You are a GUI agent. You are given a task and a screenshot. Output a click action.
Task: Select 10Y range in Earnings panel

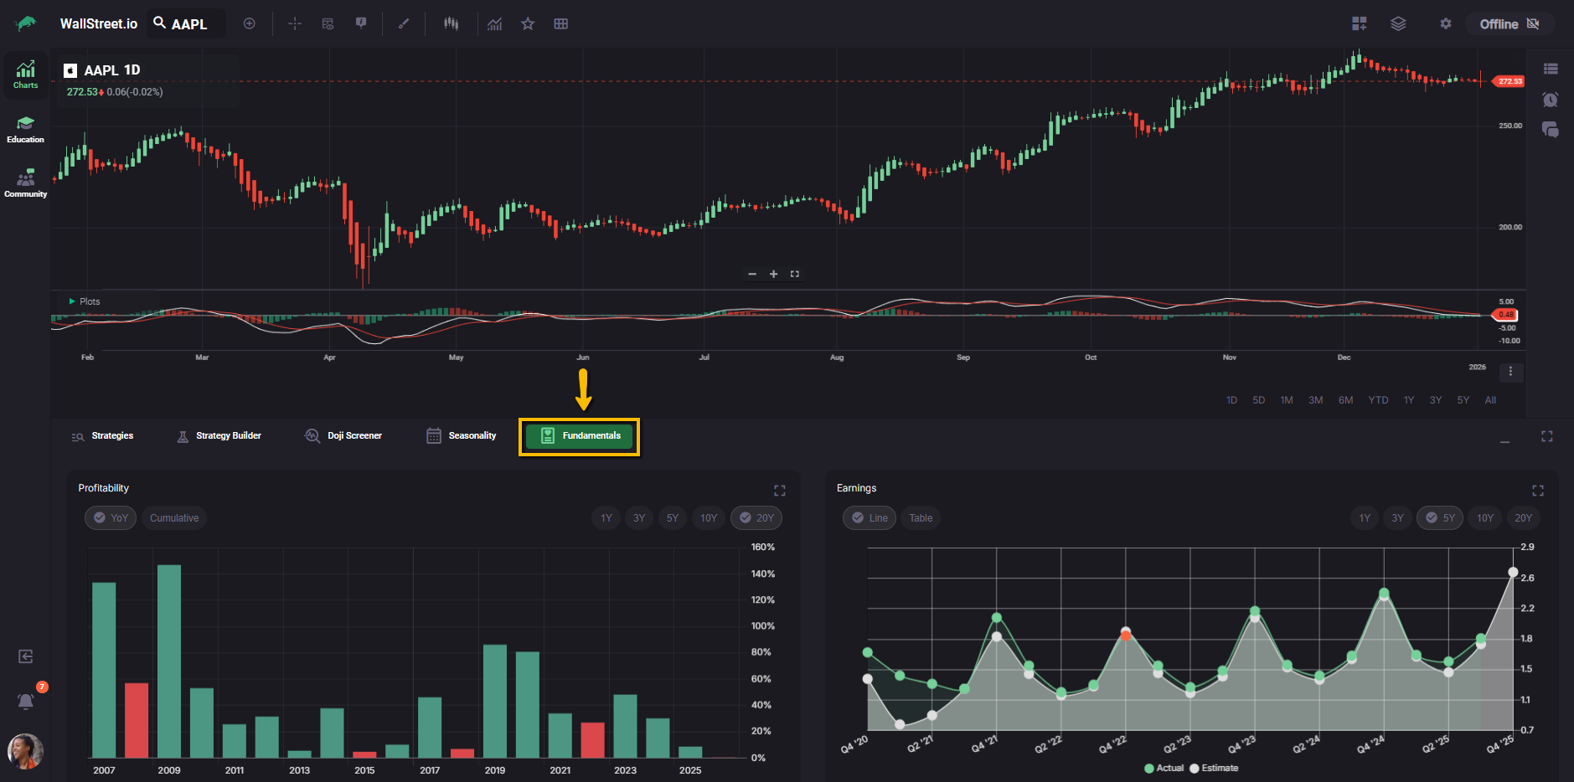click(x=1484, y=518)
